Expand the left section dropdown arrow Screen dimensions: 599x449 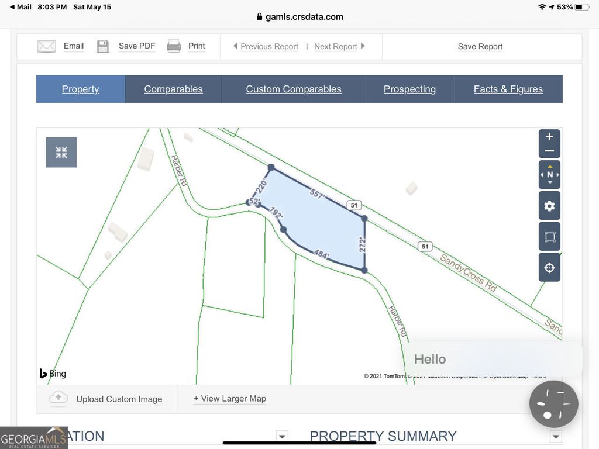282,436
